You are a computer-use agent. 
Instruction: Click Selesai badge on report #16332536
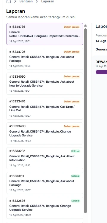pos(75,201)
